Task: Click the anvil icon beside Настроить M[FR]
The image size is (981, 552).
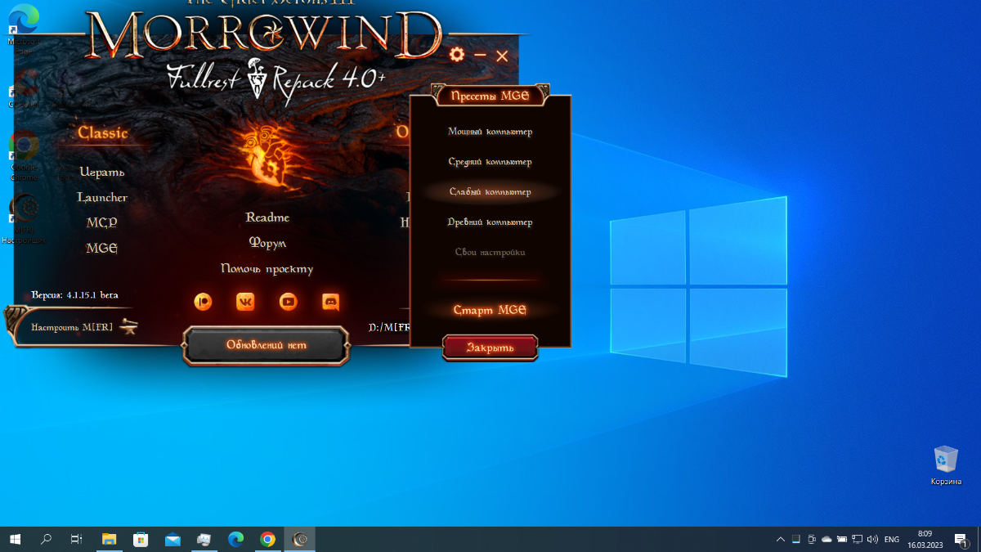Action: click(x=128, y=326)
